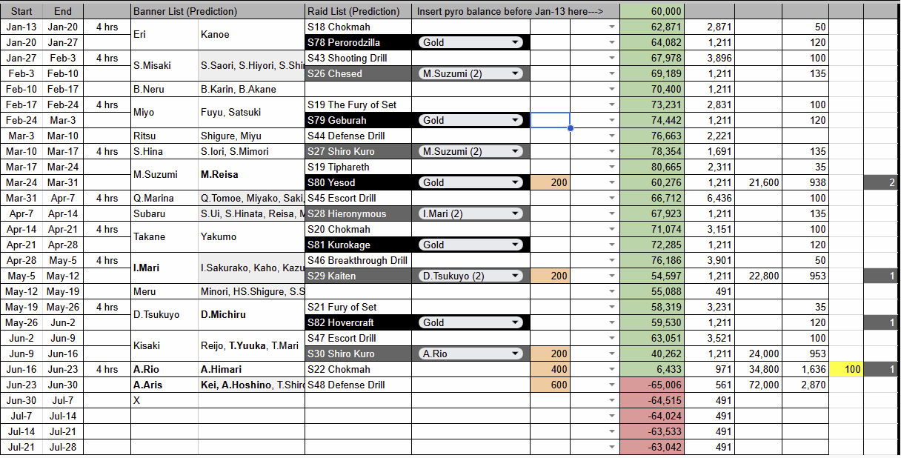Grab the fill handle of the selected cell
This screenshot has height=458, width=901.
pyautogui.click(x=570, y=128)
